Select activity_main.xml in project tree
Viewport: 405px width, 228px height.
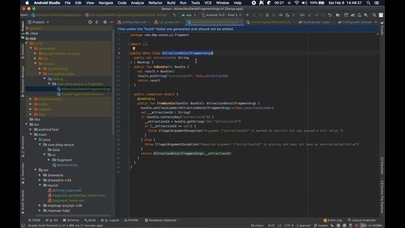66,190
